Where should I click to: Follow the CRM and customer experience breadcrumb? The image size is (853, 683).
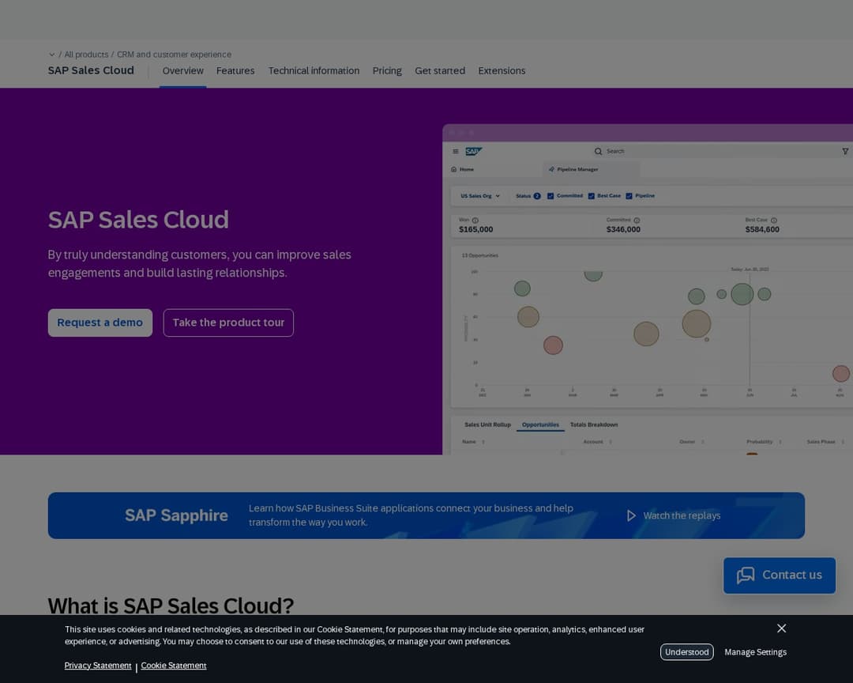174,55
